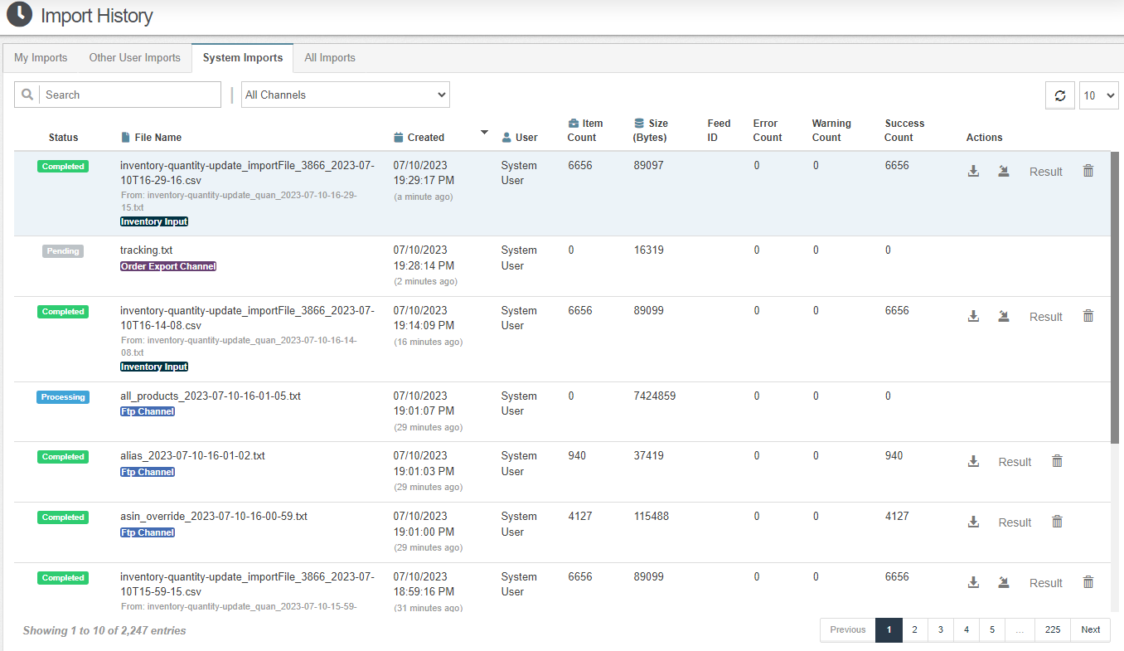
Task: Delete the import created at 19:14:09 PM
Action: (1088, 317)
